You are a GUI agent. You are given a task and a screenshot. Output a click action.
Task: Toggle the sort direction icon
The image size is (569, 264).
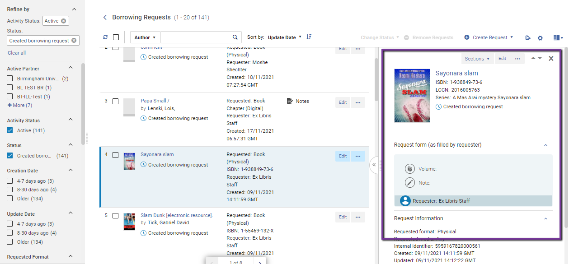pyautogui.click(x=309, y=37)
